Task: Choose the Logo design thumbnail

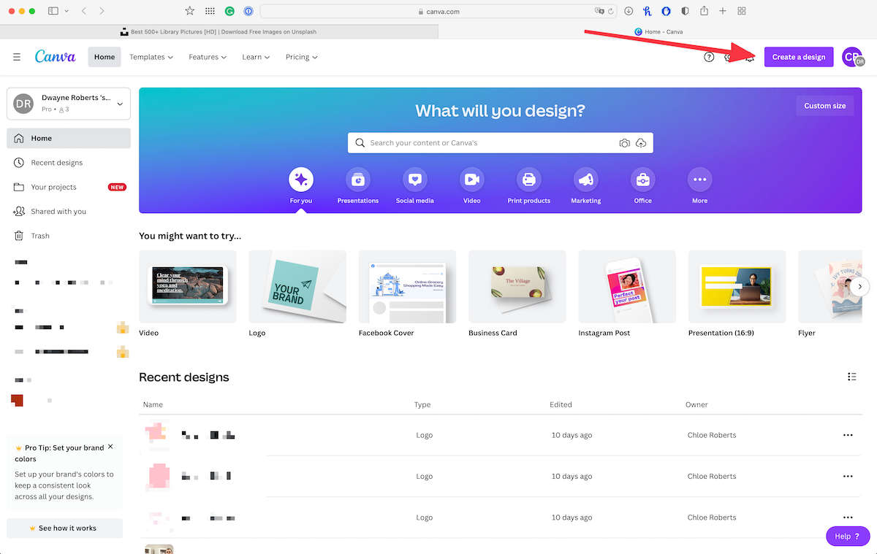Action: point(297,287)
